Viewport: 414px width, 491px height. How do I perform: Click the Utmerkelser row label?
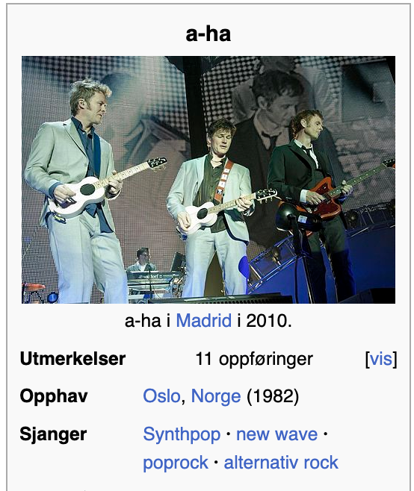coord(72,358)
